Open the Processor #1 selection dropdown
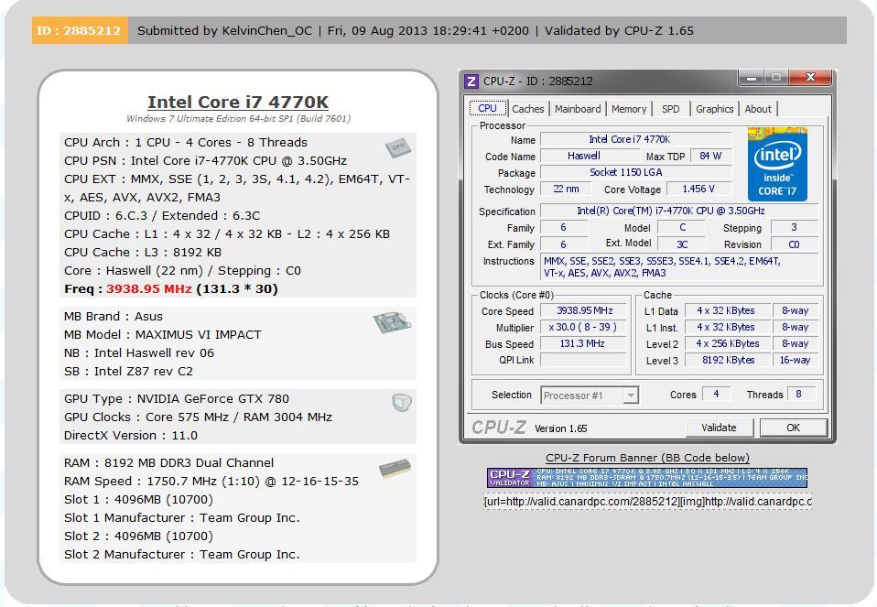 coord(590,396)
